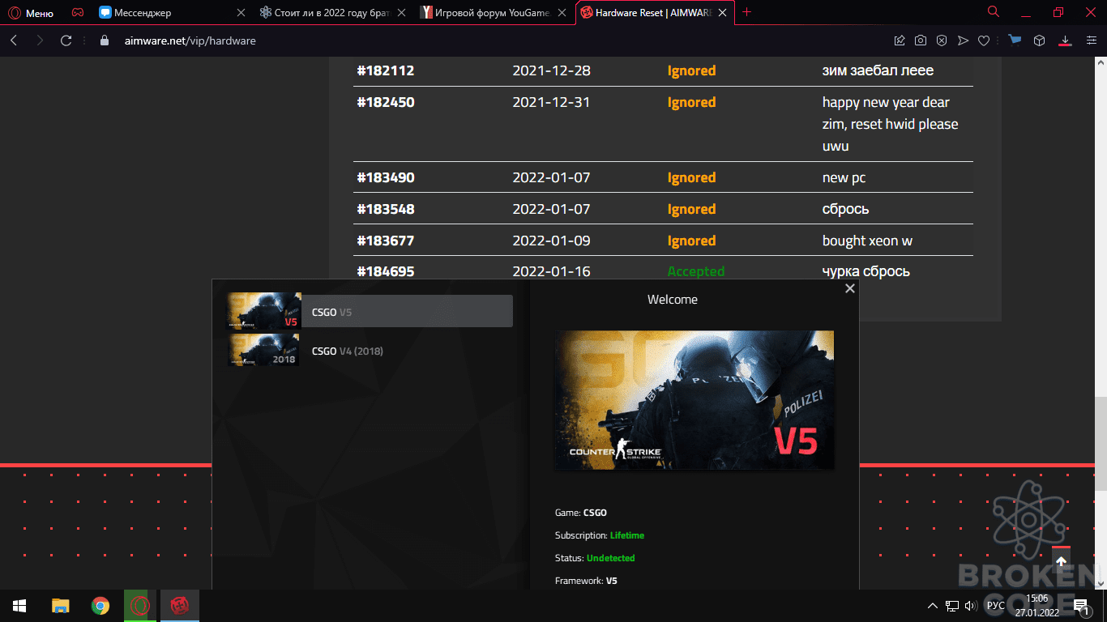The image size is (1107, 622).
Task: Click the Undetected status value
Action: pos(610,558)
